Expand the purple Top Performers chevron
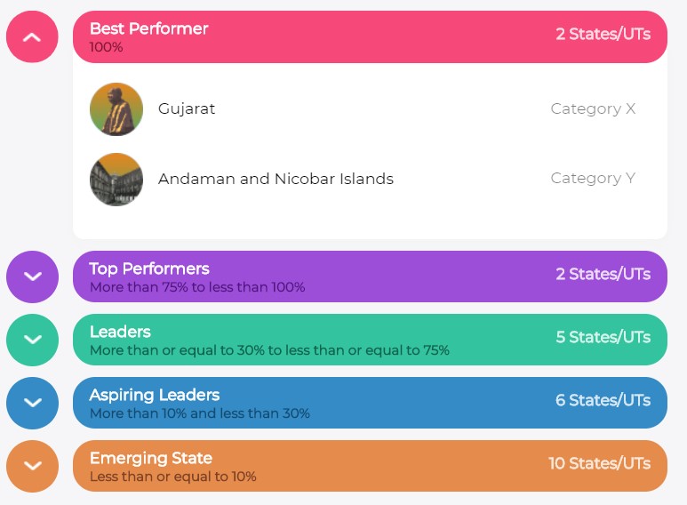This screenshot has height=505, width=687. coord(32,277)
